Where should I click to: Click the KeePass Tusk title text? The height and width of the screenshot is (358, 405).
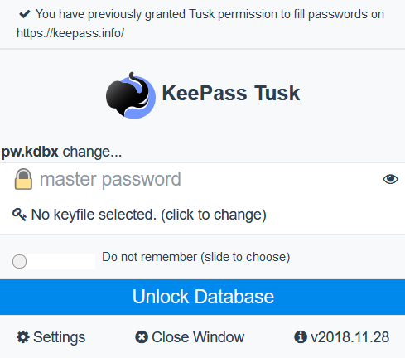[231, 93]
